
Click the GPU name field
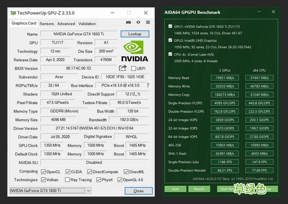tap(79, 34)
